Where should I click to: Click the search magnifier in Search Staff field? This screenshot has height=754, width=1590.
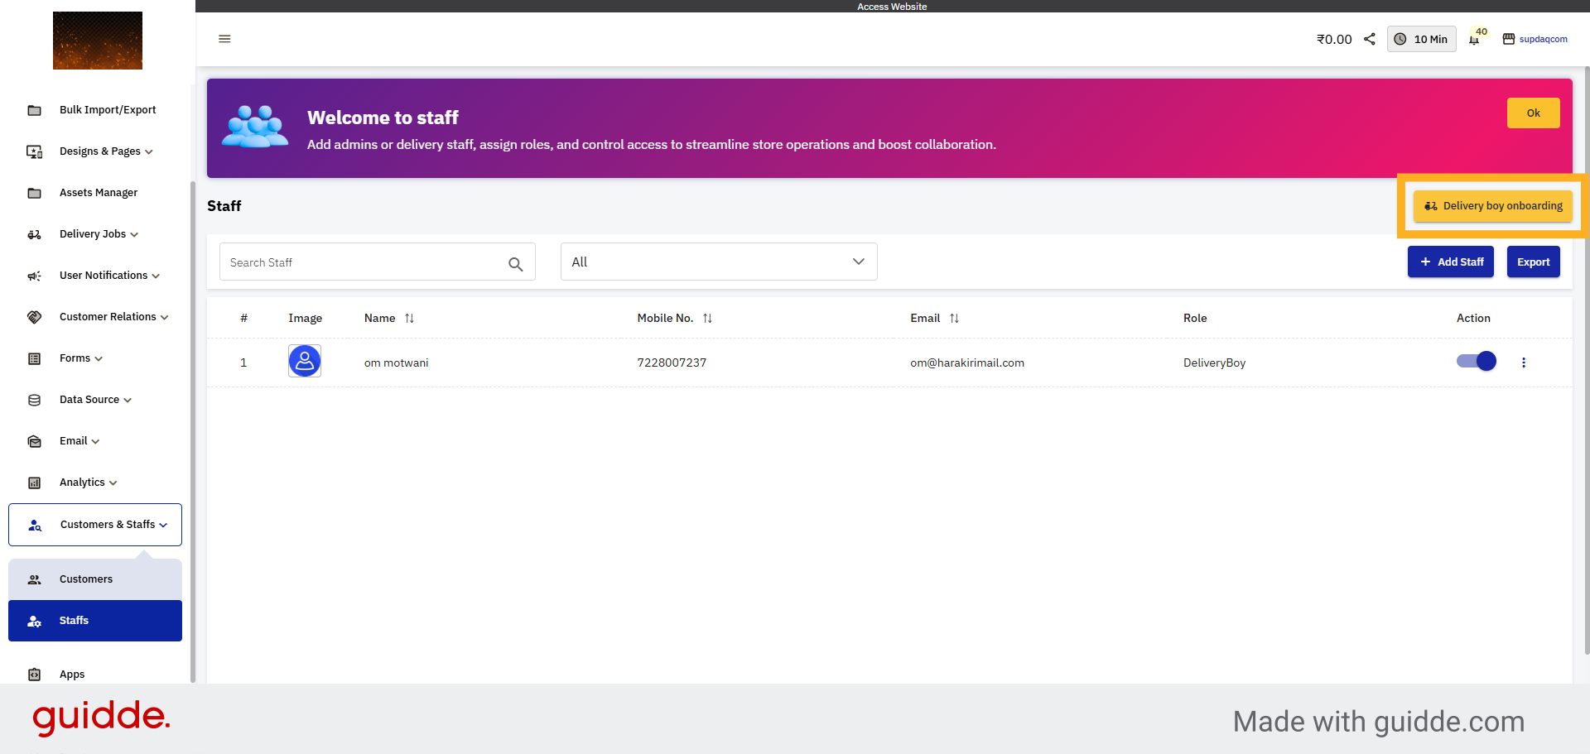tap(516, 263)
